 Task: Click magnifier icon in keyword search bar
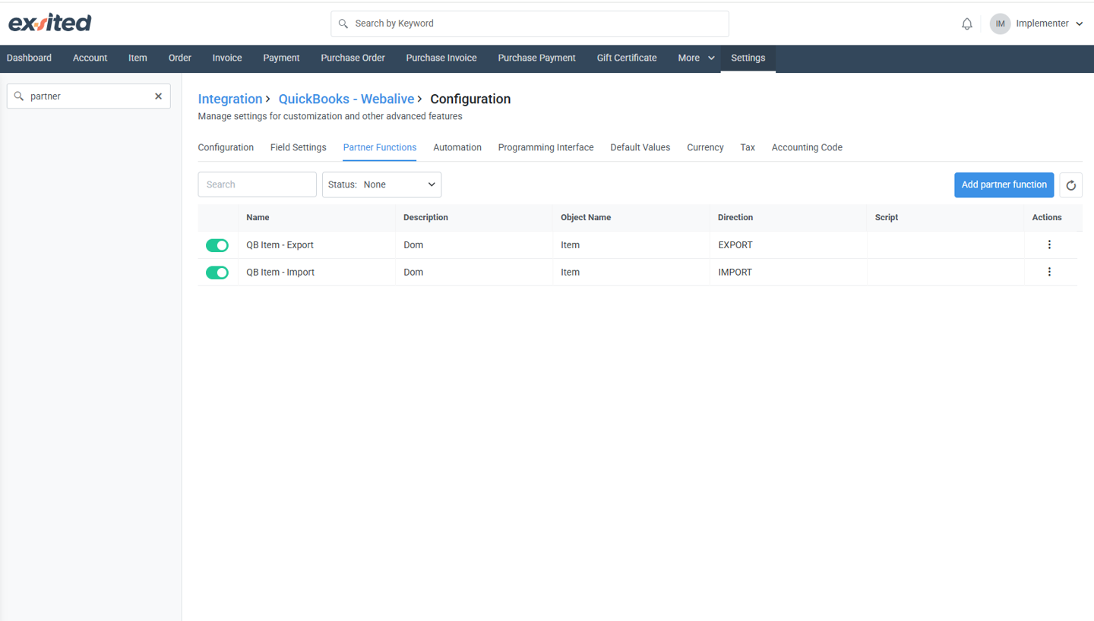click(343, 24)
